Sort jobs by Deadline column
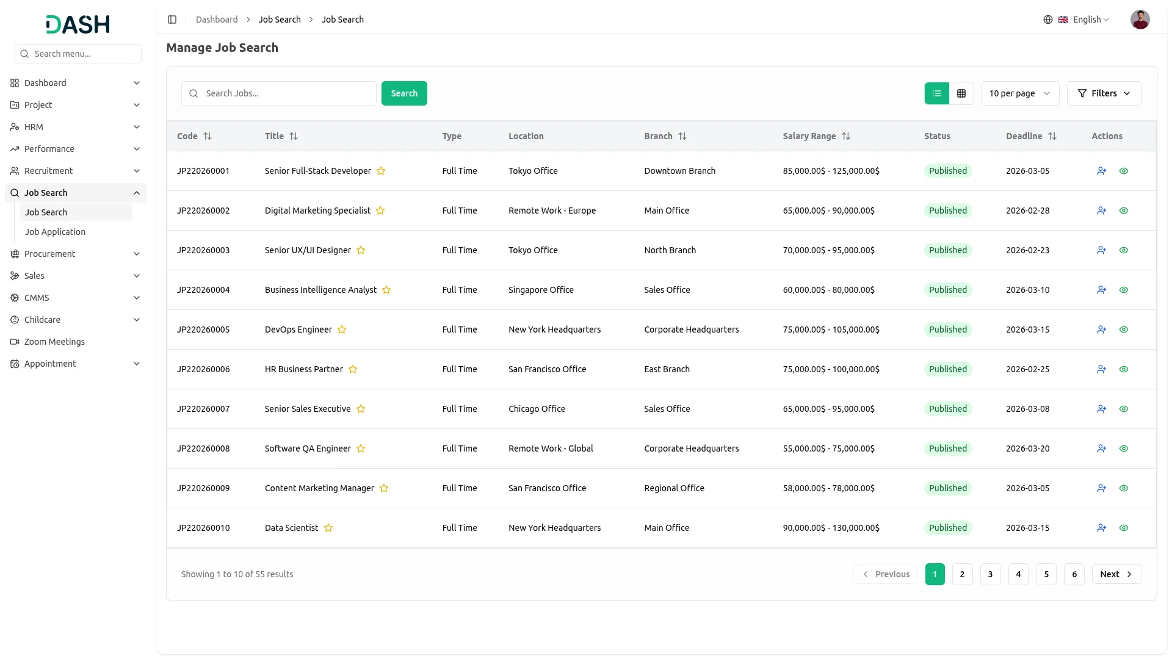The width and height of the screenshot is (1172, 659). pyautogui.click(x=1052, y=136)
